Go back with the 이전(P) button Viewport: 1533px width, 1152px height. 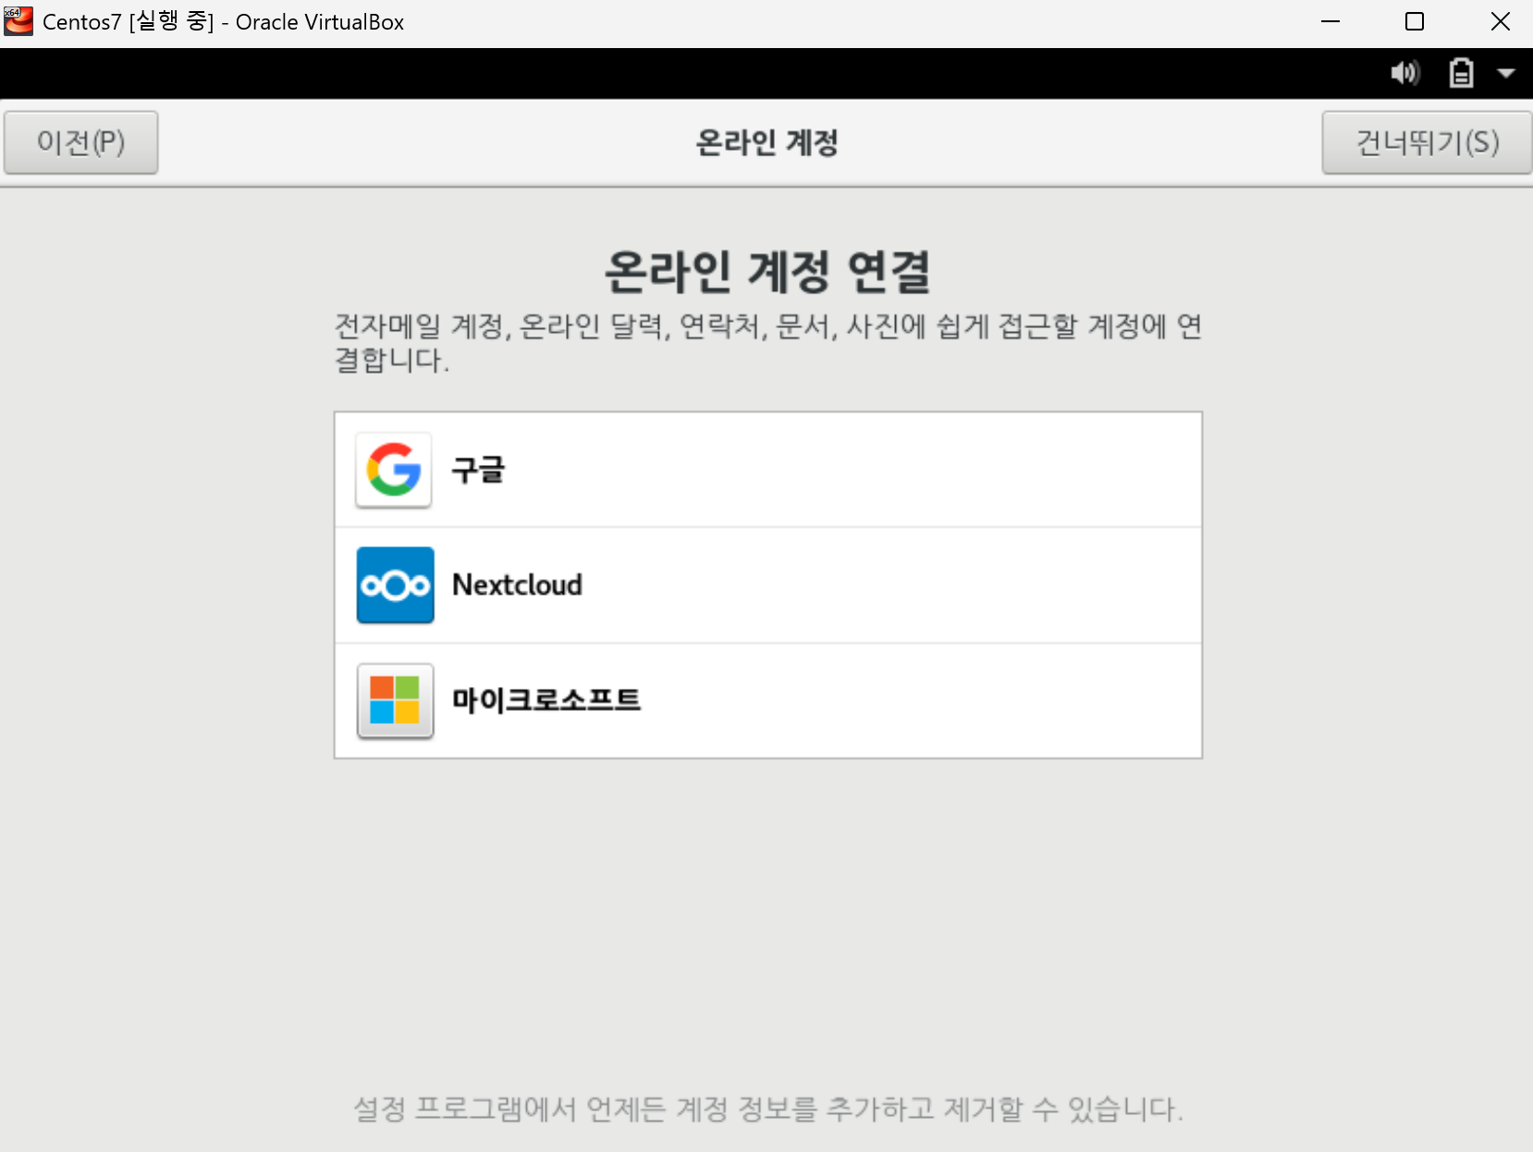click(x=81, y=142)
